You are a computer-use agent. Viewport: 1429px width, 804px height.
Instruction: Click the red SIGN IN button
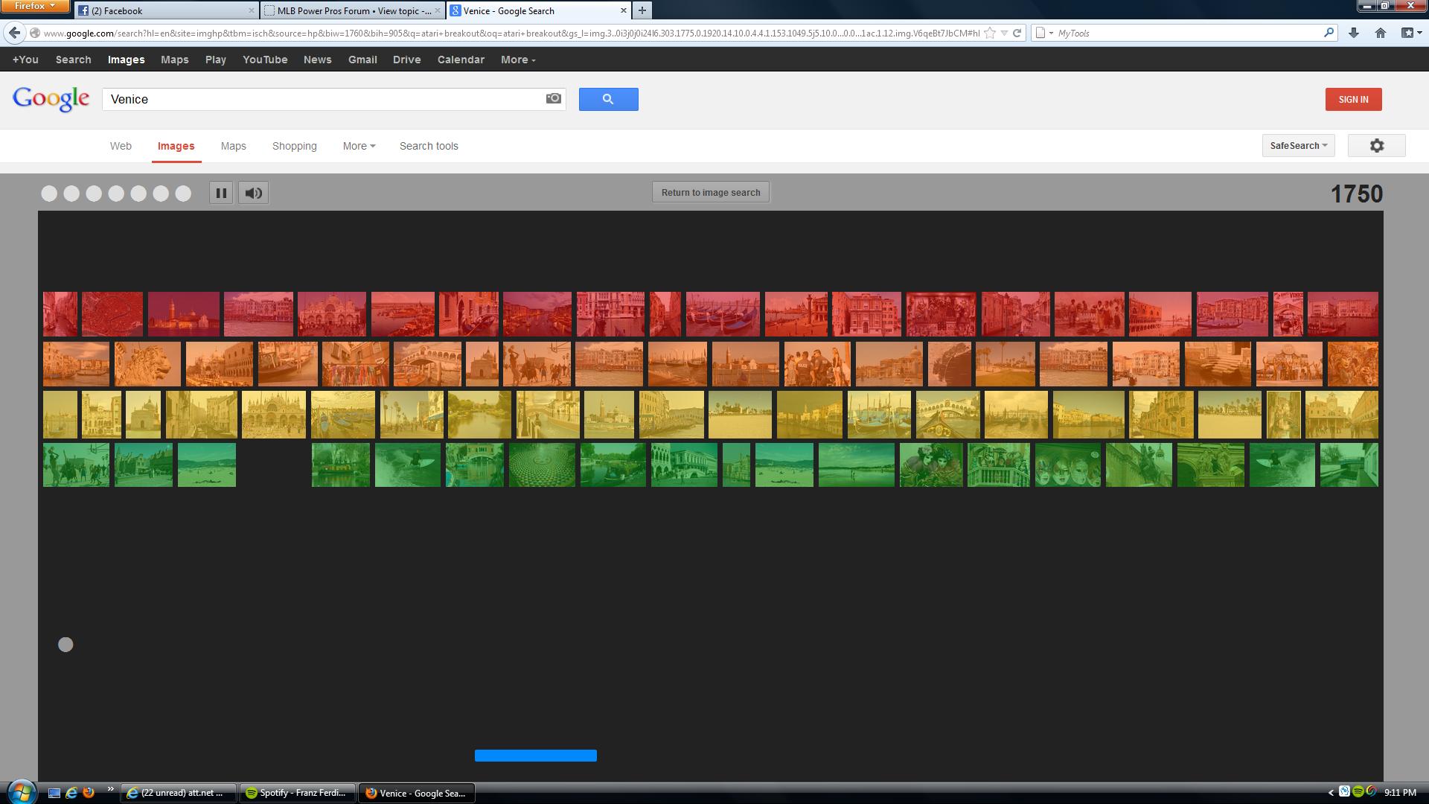(1353, 99)
